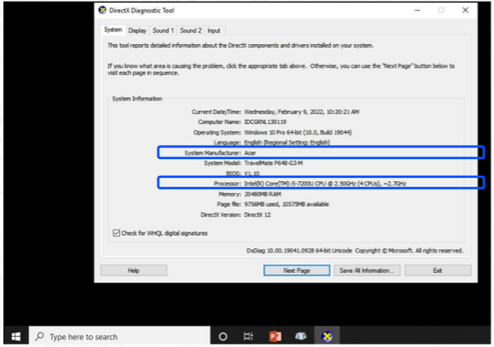Click the Windows 10 Pro operating system value
The image size is (494, 347).
(x=298, y=133)
